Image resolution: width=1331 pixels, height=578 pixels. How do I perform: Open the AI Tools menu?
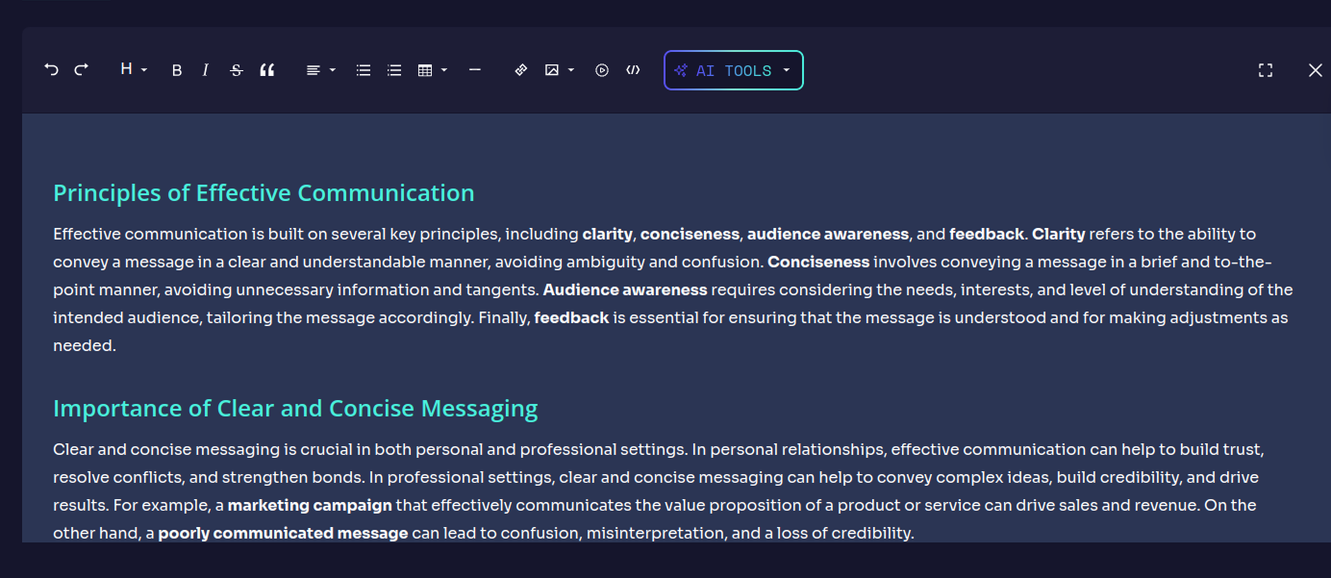733,70
